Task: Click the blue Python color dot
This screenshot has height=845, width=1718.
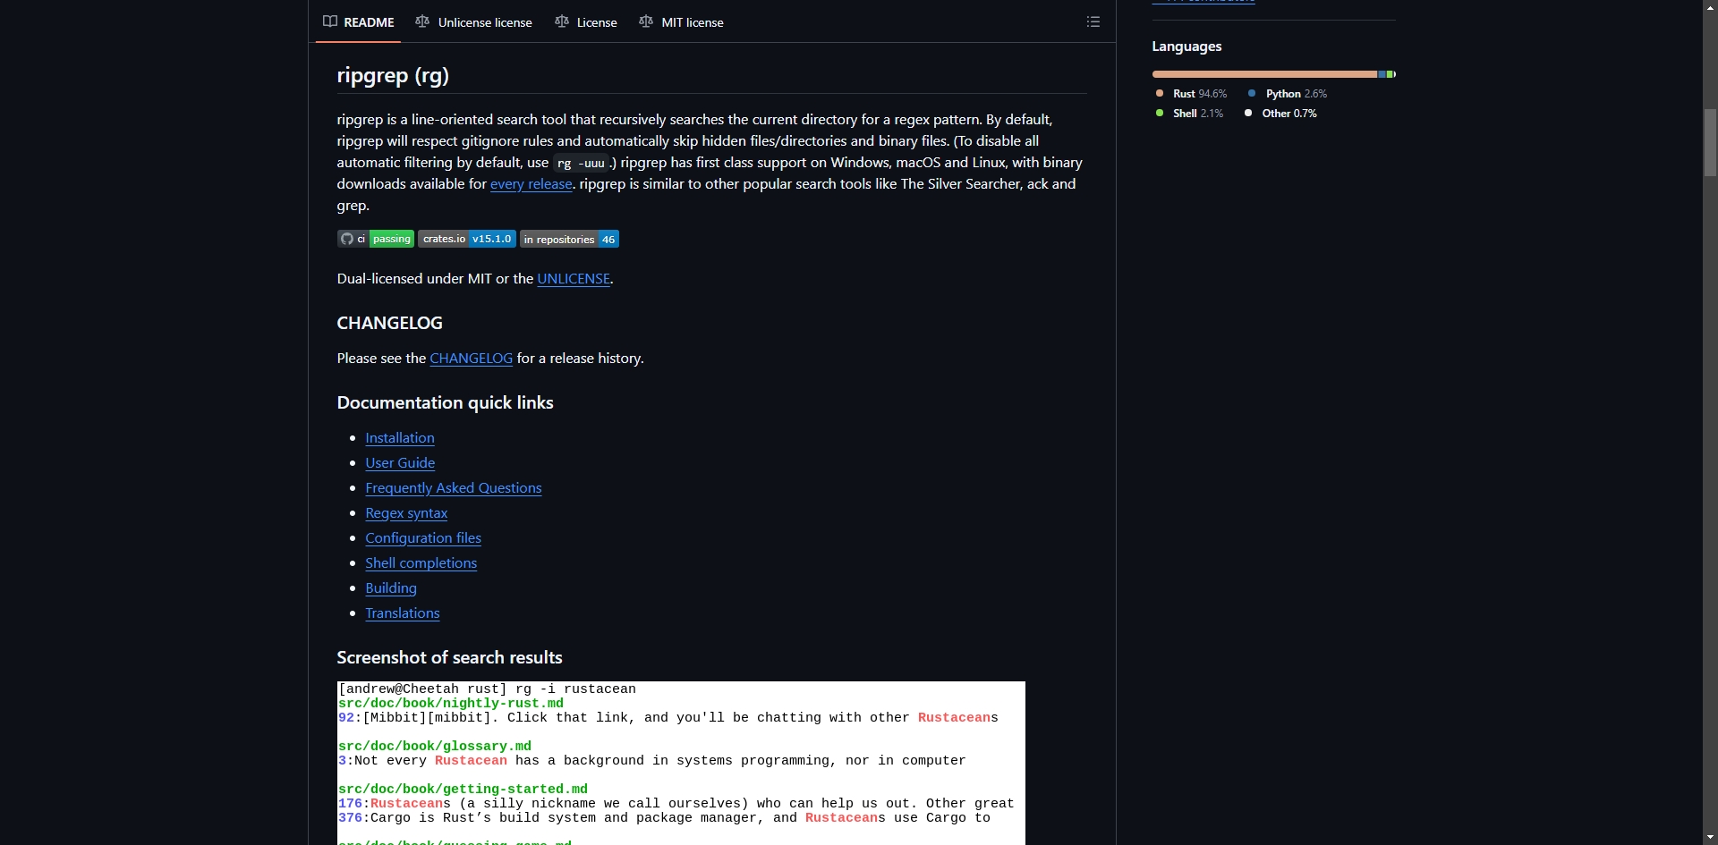Action: pyautogui.click(x=1252, y=93)
